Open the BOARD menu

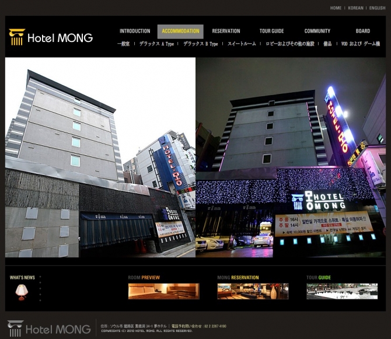(x=363, y=31)
